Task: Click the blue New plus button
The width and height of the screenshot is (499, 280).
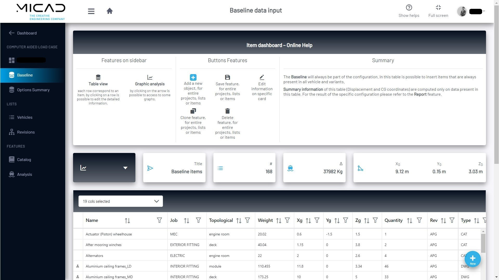Action: (472, 259)
